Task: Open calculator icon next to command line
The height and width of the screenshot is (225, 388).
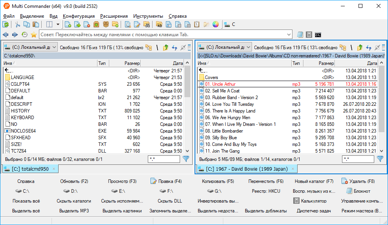Action: click(309, 35)
